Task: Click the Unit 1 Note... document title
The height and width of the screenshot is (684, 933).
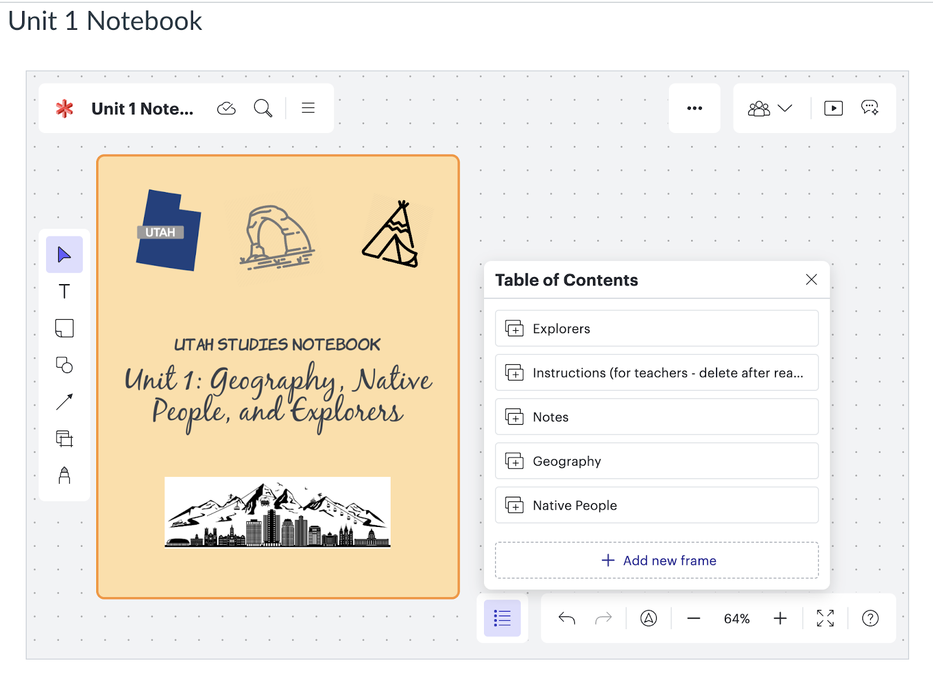Action: pos(142,109)
